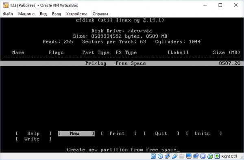Click the keyboard capture arrow icon
The image size is (244, 160).
[x=217, y=156]
